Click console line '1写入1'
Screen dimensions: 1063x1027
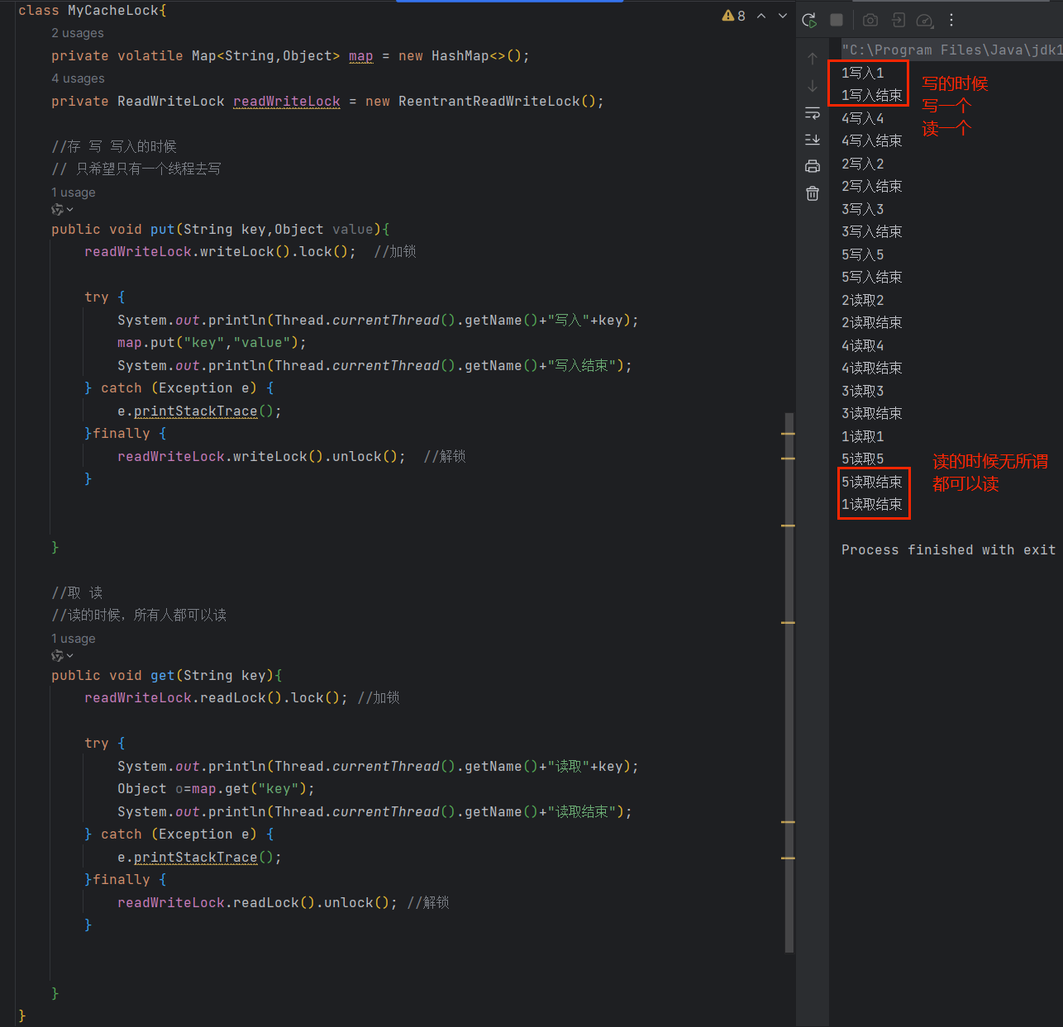863,73
